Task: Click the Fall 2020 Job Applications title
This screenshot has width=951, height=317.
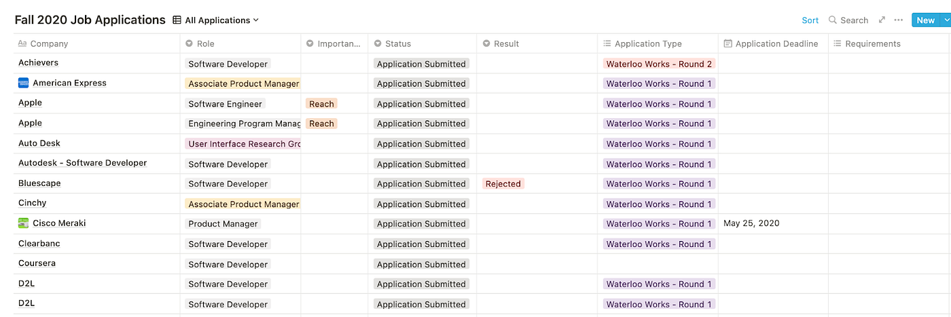Action: 90,20
